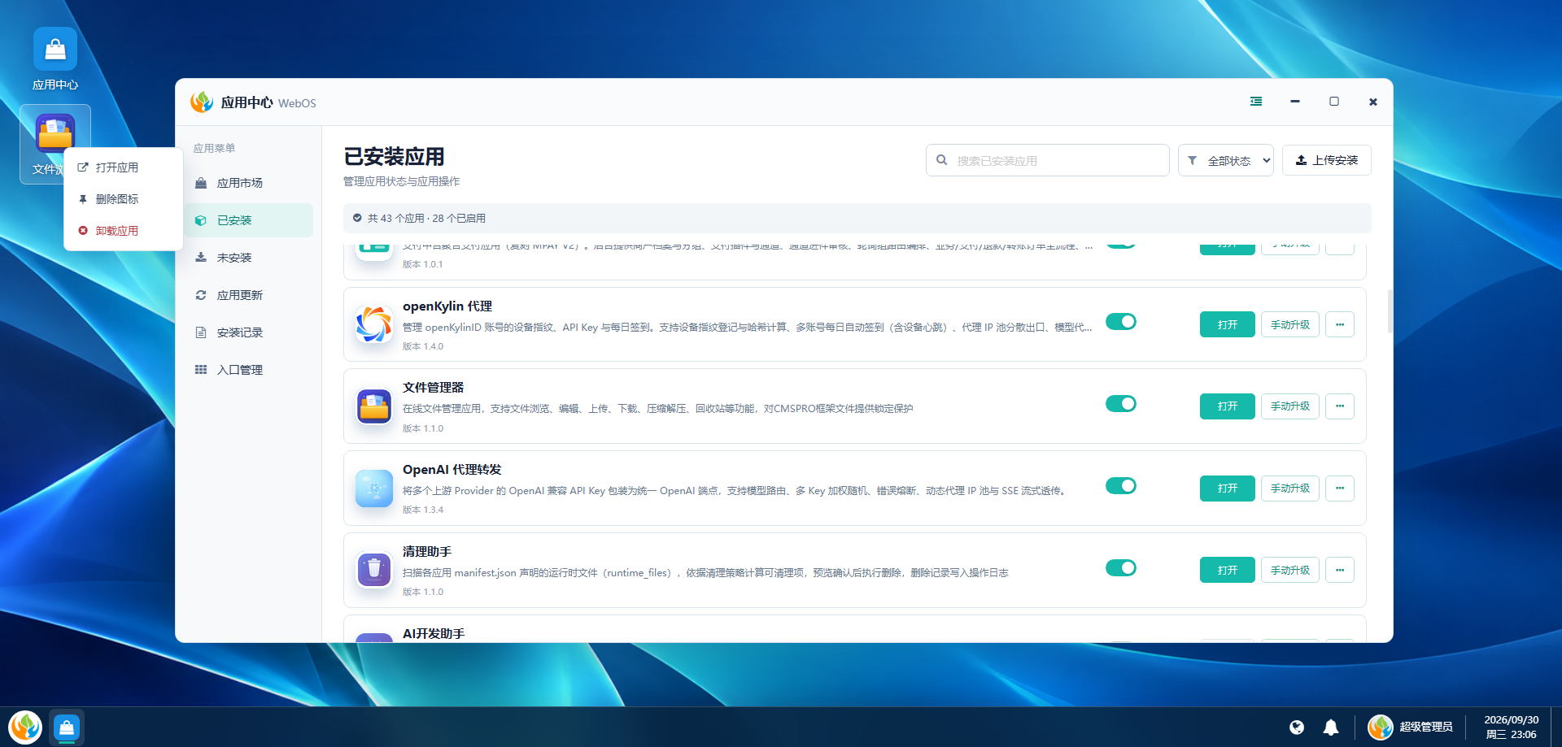Image resolution: width=1562 pixels, height=747 pixels.
Task: Open the 全部状态 filter dropdown
Action: click(x=1225, y=160)
